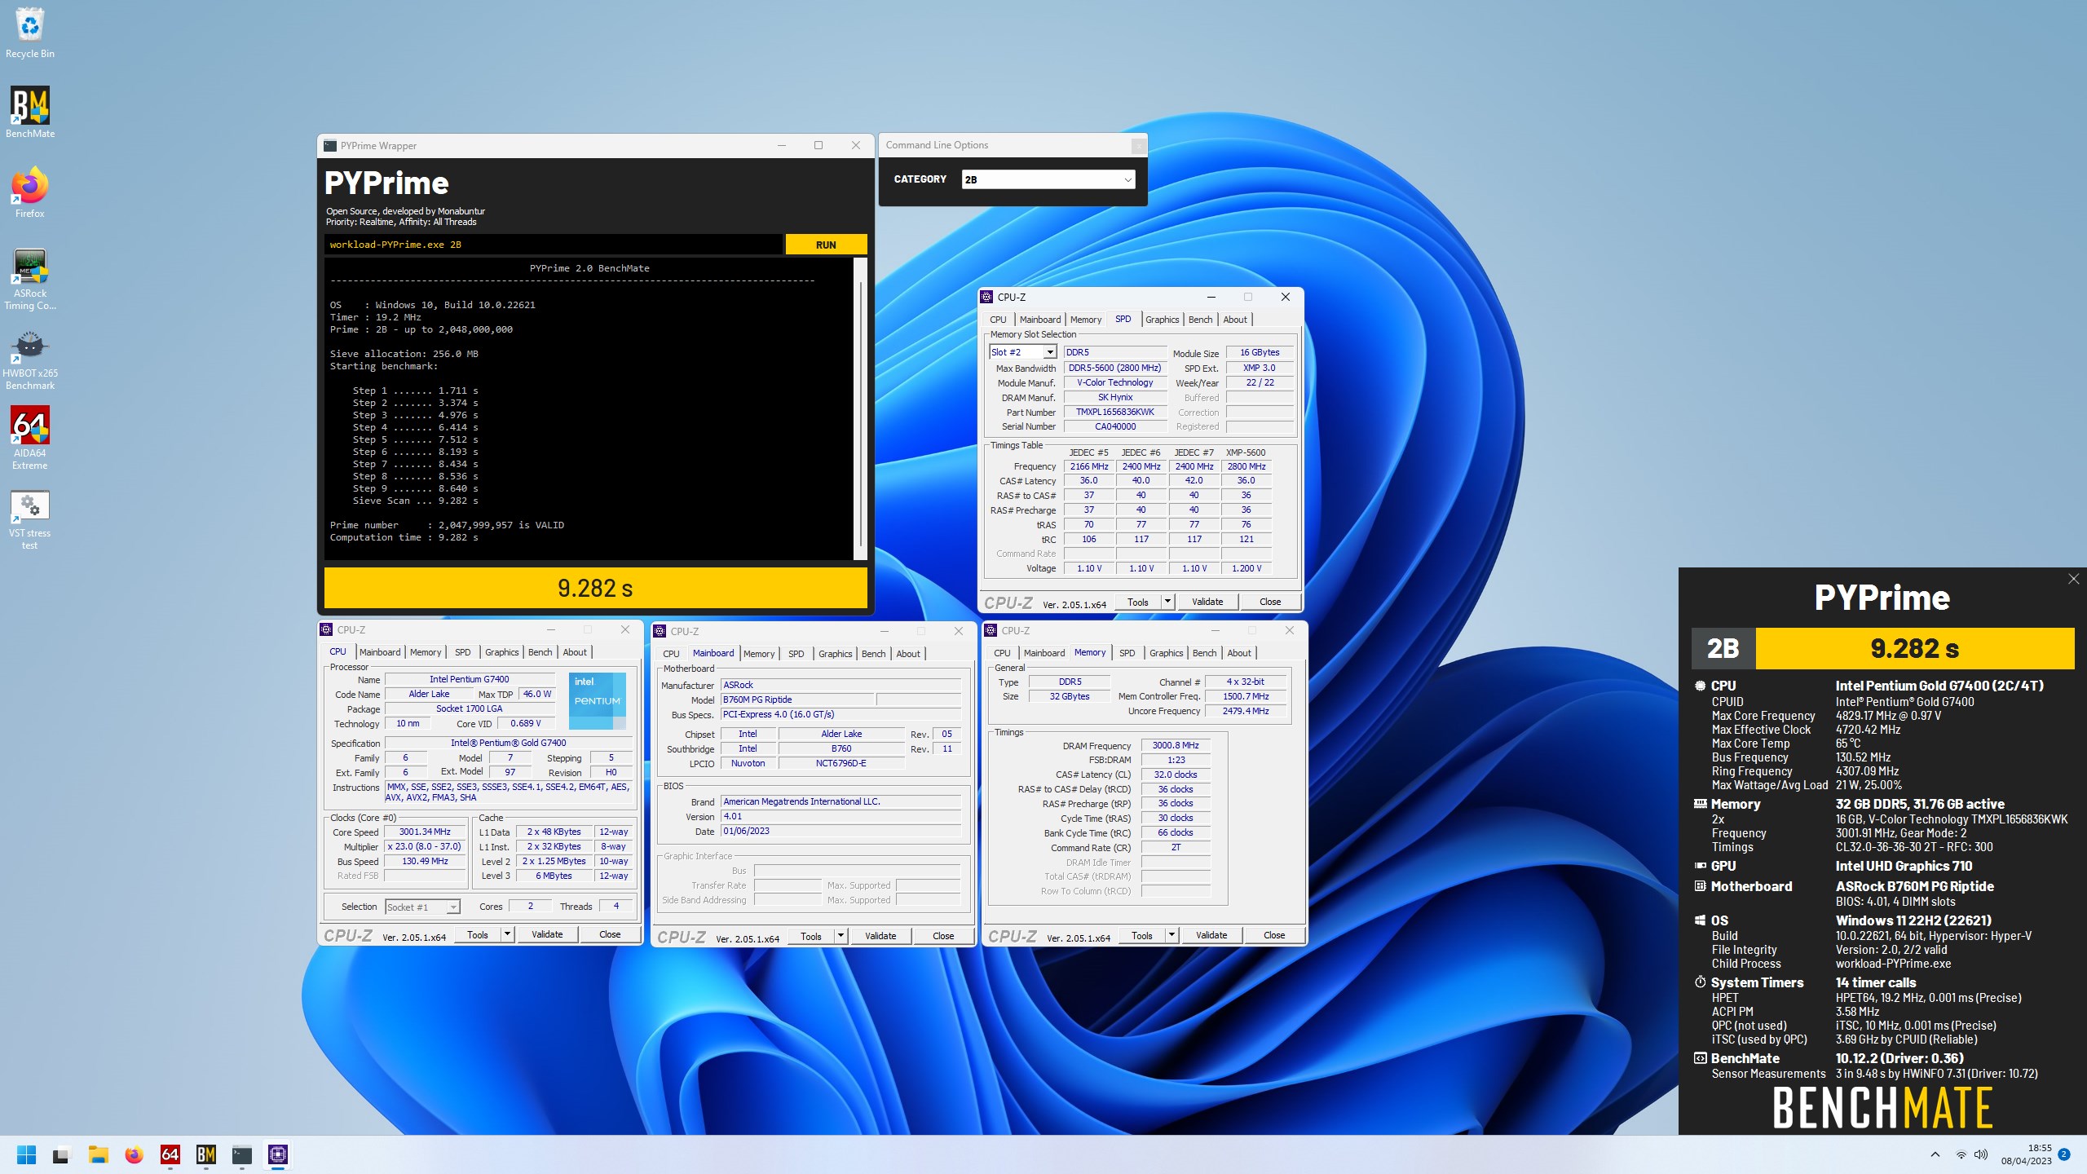Open ASRock Timing Configurator desktop icon
The image size is (2087, 1174).
click(30, 279)
